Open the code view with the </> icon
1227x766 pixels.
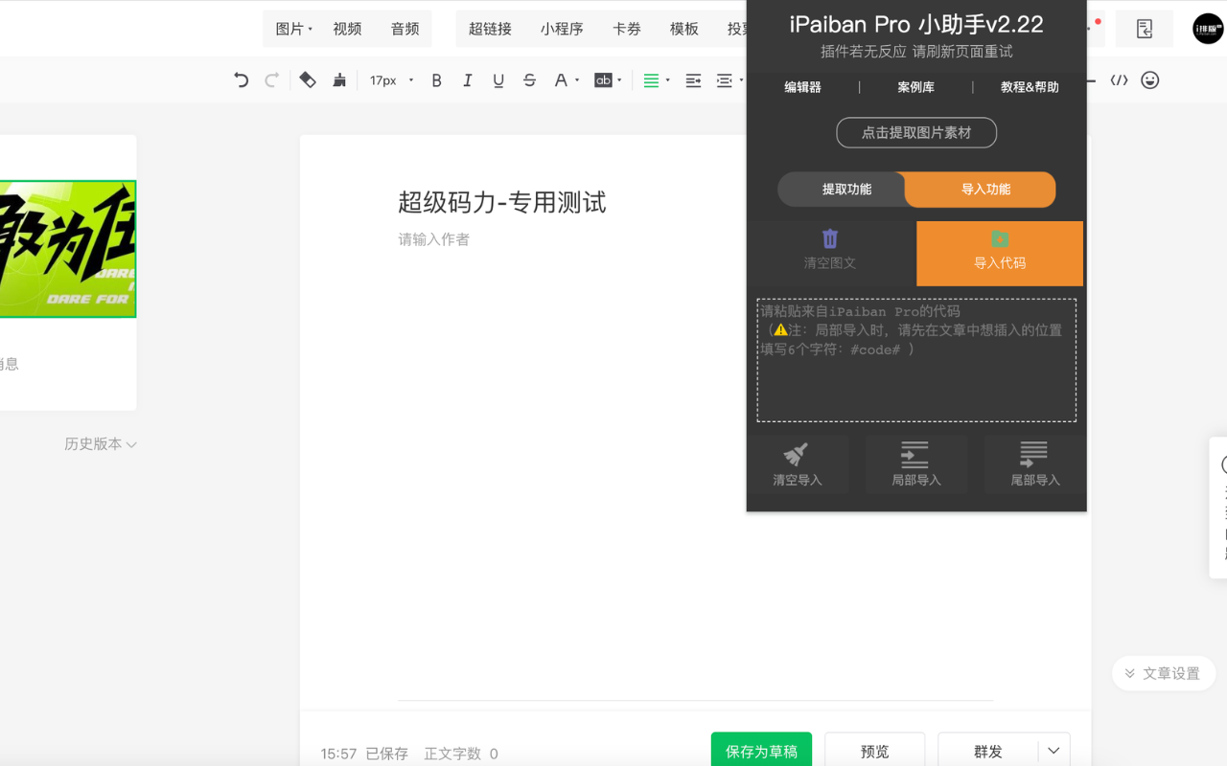[1119, 80]
